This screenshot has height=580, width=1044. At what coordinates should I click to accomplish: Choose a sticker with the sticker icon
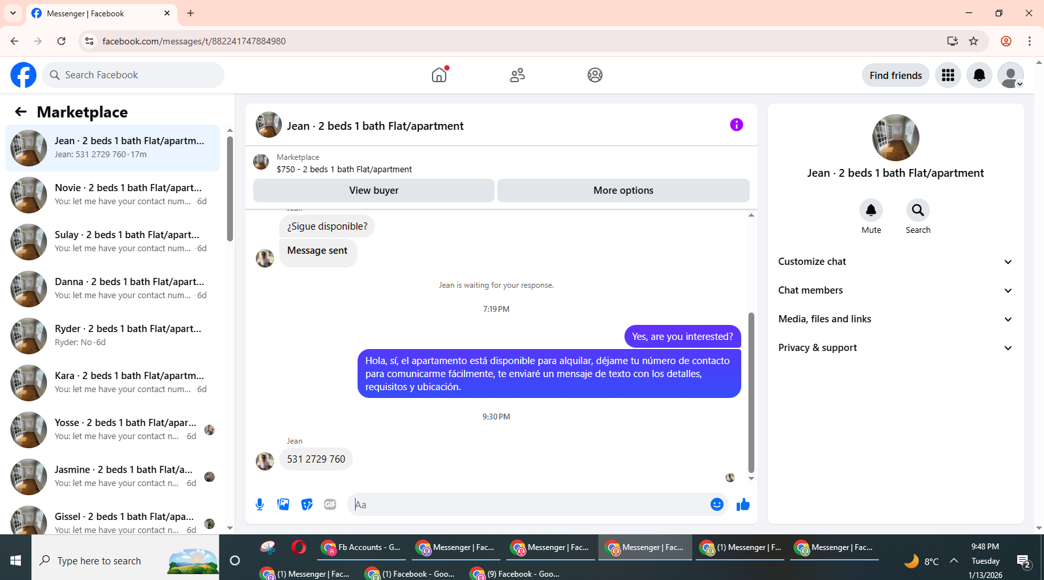(x=307, y=504)
